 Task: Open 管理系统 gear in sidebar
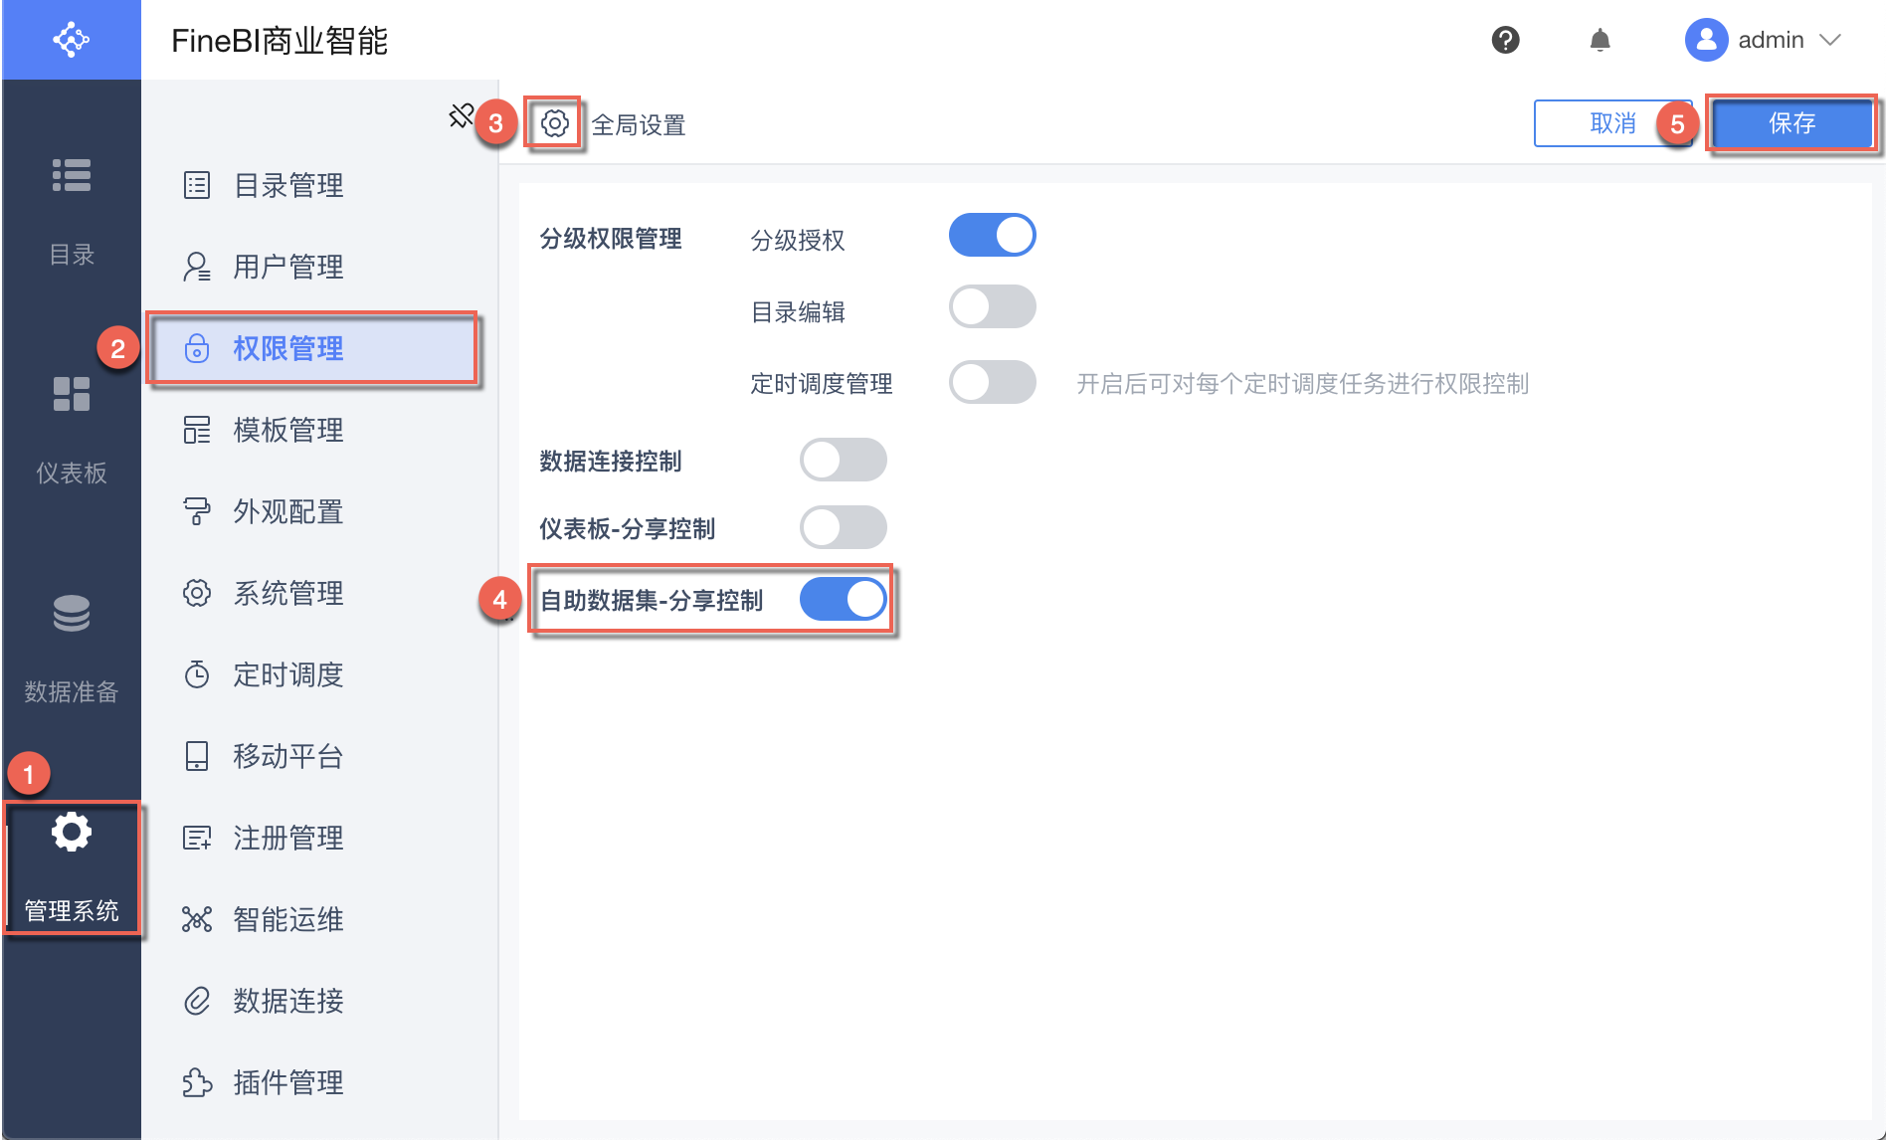pyautogui.click(x=71, y=832)
